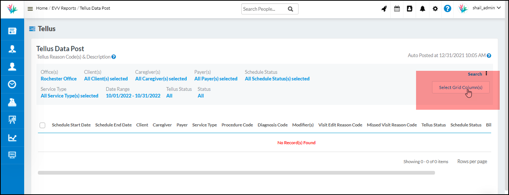
Task: Open the settings gear icon
Action: 435,9
